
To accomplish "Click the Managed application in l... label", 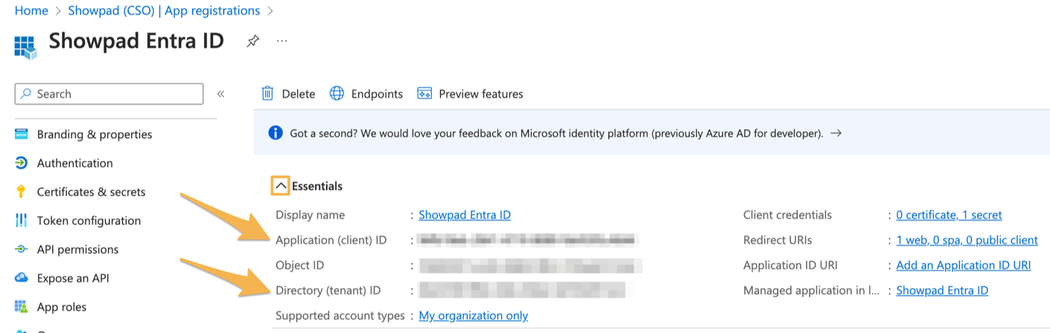I will tap(811, 291).
